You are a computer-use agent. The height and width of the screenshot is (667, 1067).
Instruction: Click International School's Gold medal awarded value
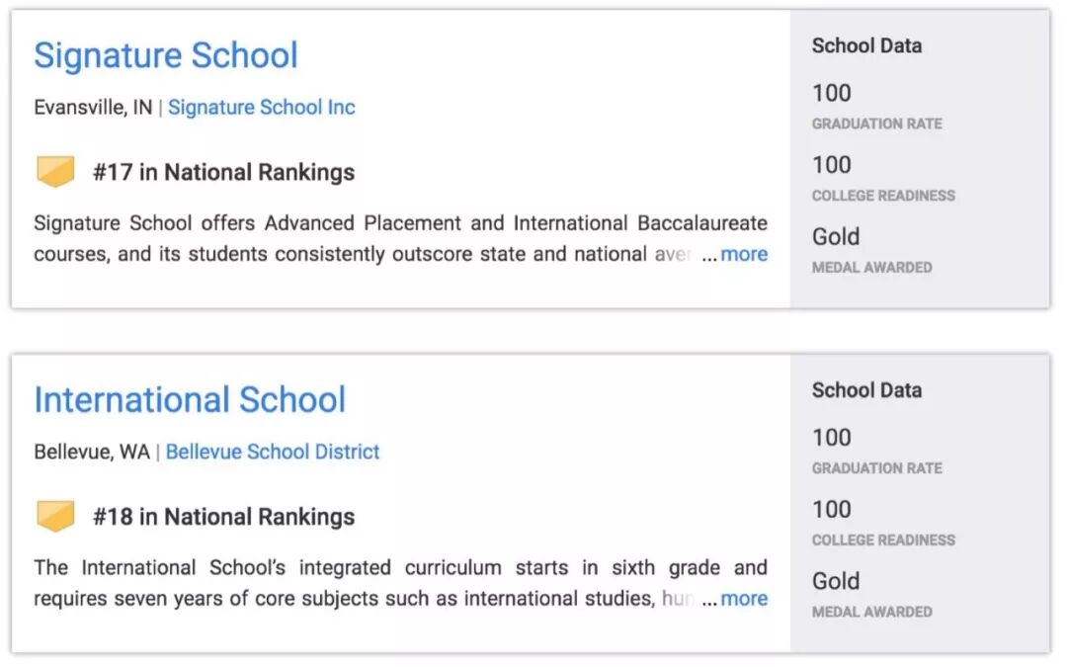click(x=836, y=581)
